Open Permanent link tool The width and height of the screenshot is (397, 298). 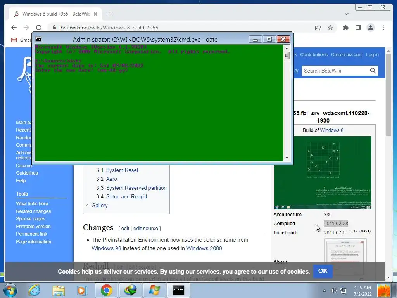point(31,234)
